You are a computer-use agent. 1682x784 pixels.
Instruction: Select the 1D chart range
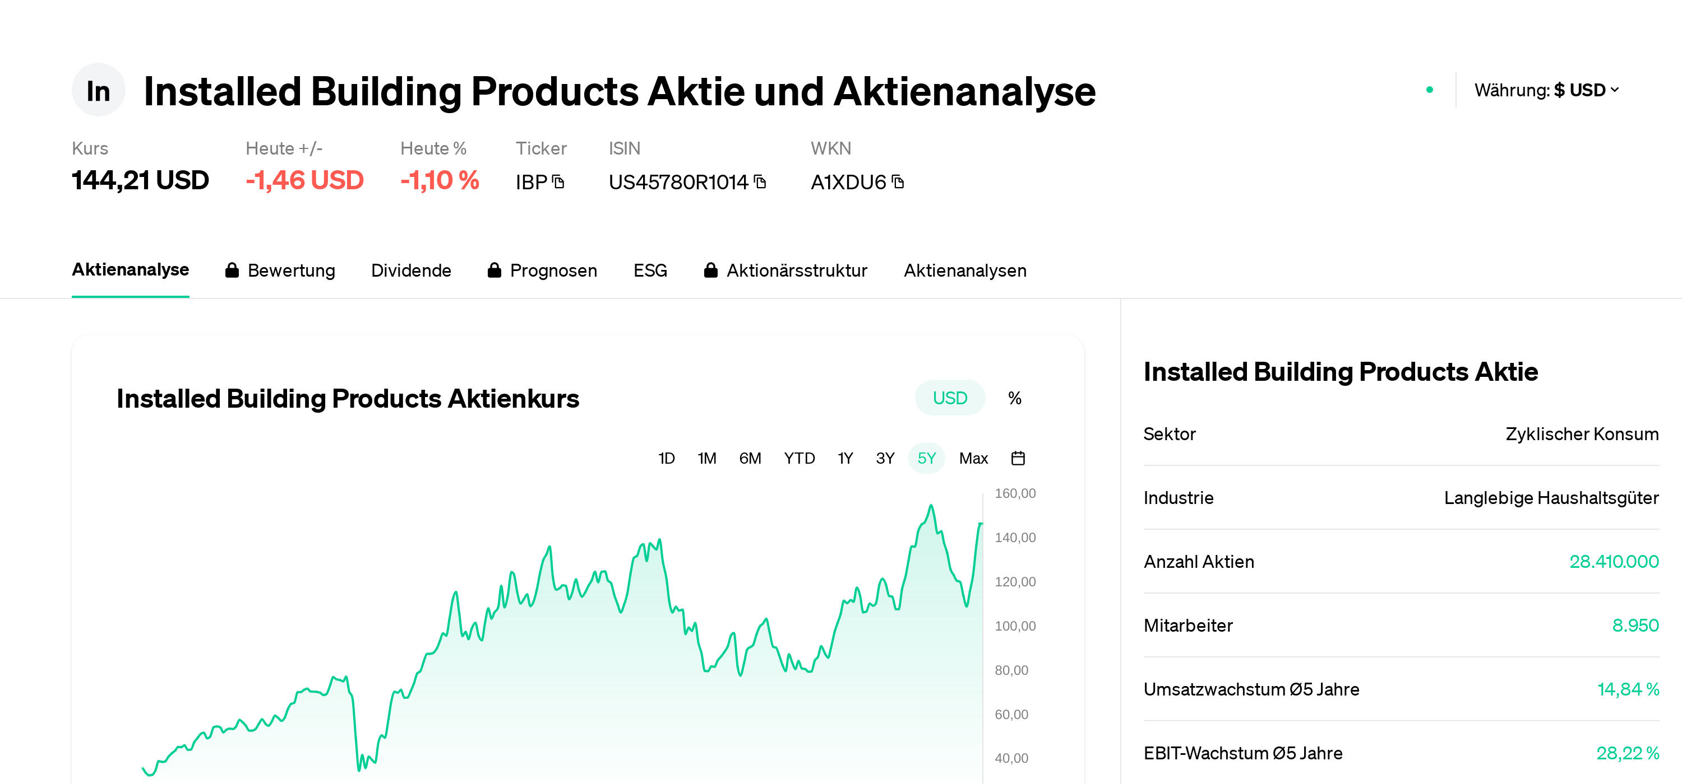(666, 459)
